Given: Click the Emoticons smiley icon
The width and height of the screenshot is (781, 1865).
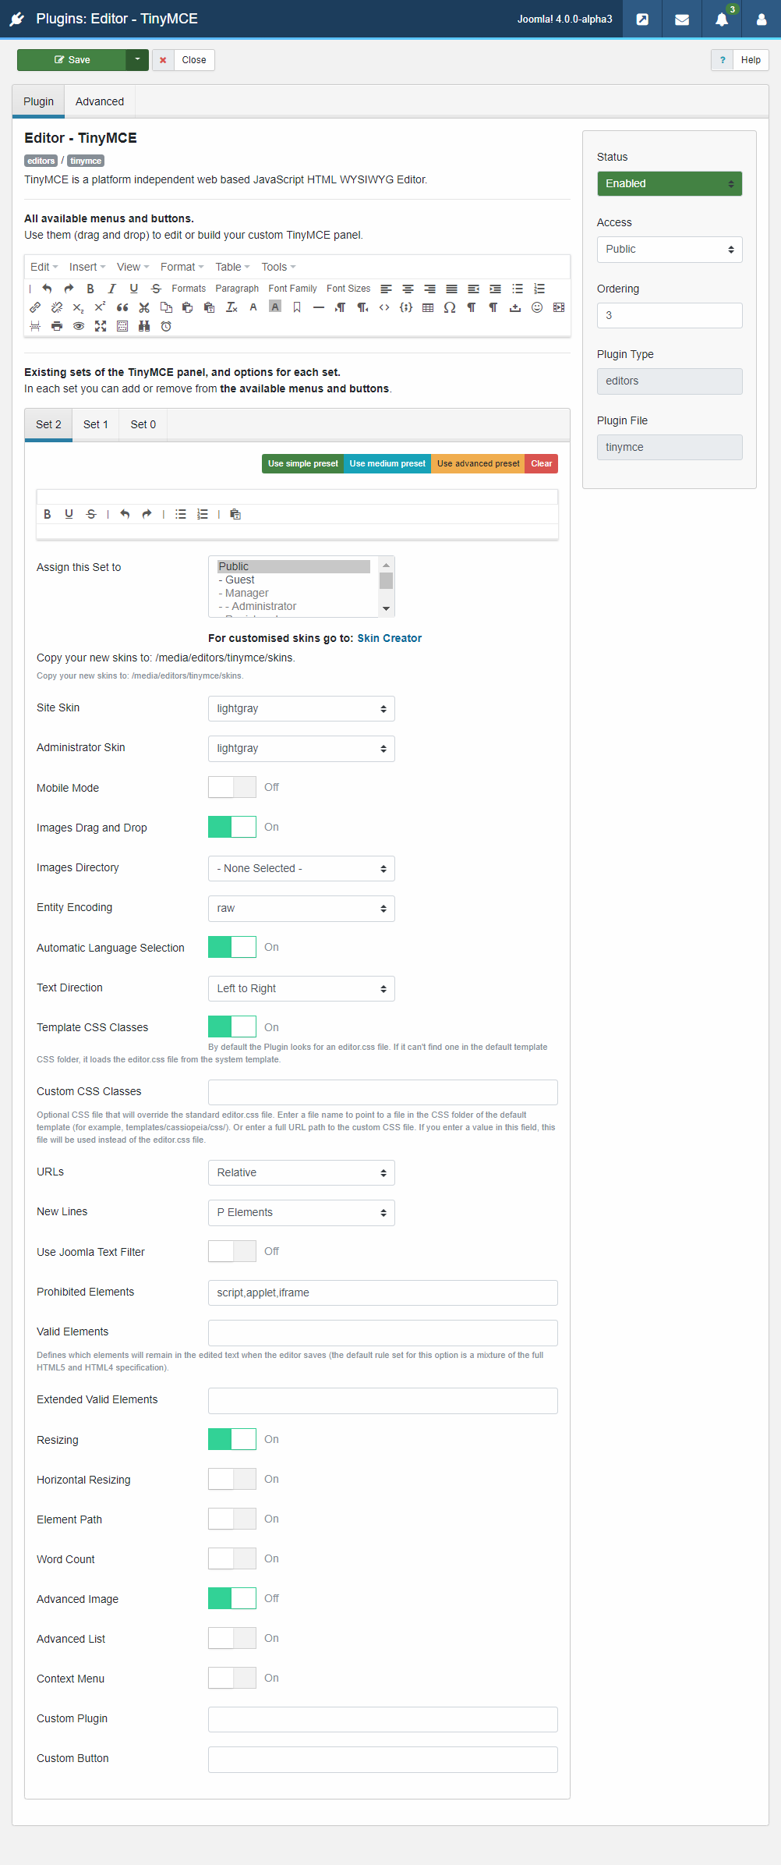Looking at the screenshot, I should tap(537, 307).
